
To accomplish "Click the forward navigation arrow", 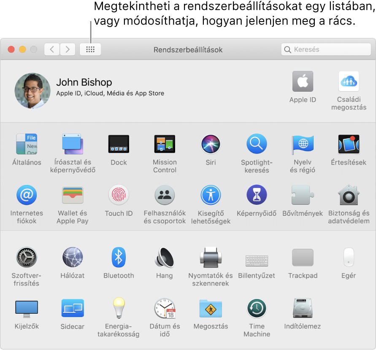I will (68, 49).
